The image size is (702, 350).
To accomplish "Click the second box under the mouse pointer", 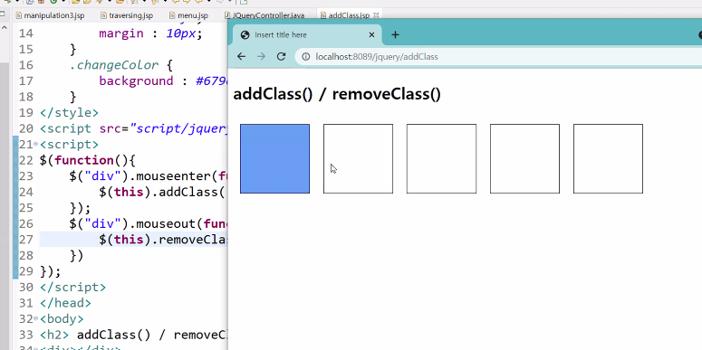I will [x=358, y=158].
